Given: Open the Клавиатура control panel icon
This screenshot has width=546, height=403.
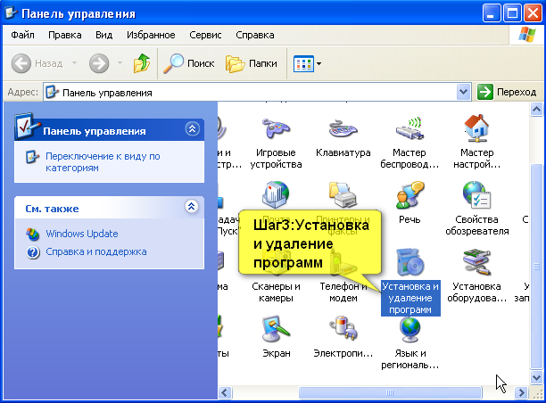Looking at the screenshot, I should click(343, 128).
